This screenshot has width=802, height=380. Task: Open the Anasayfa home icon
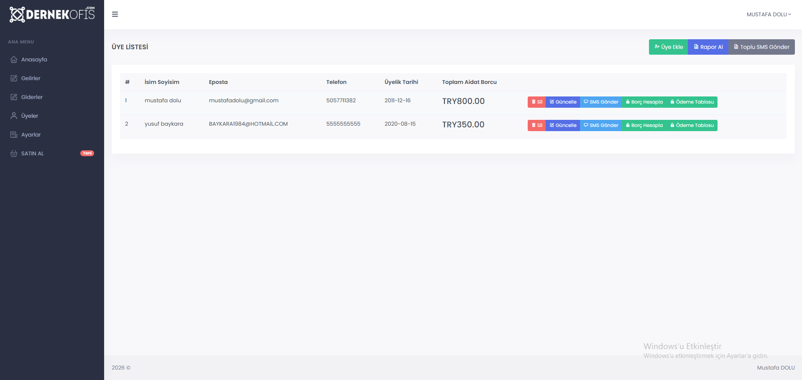(14, 59)
